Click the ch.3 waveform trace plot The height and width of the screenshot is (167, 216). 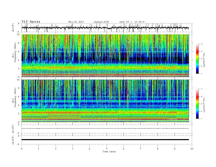[x=107, y=129]
